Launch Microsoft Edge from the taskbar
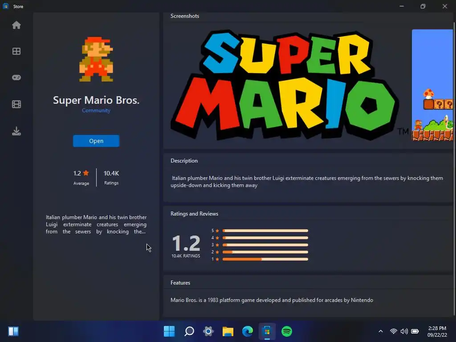 click(x=248, y=331)
